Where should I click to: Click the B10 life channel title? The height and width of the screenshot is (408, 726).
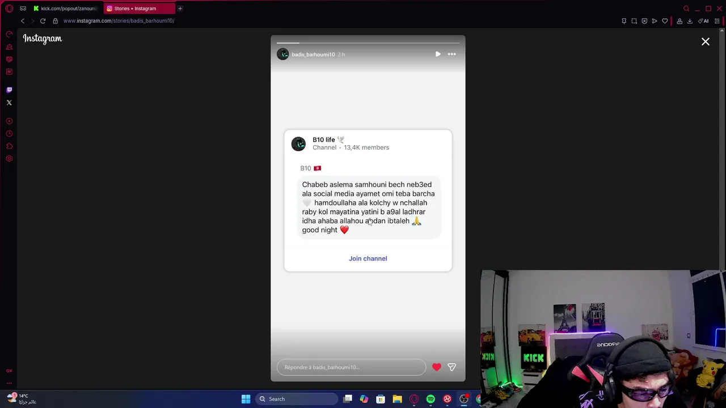point(324,139)
